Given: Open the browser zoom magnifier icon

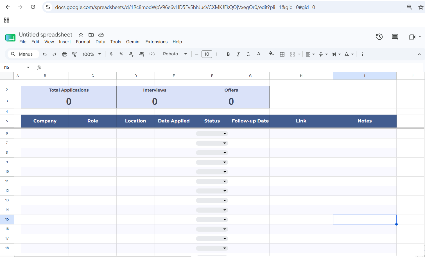Looking at the screenshot, I should (410, 7).
